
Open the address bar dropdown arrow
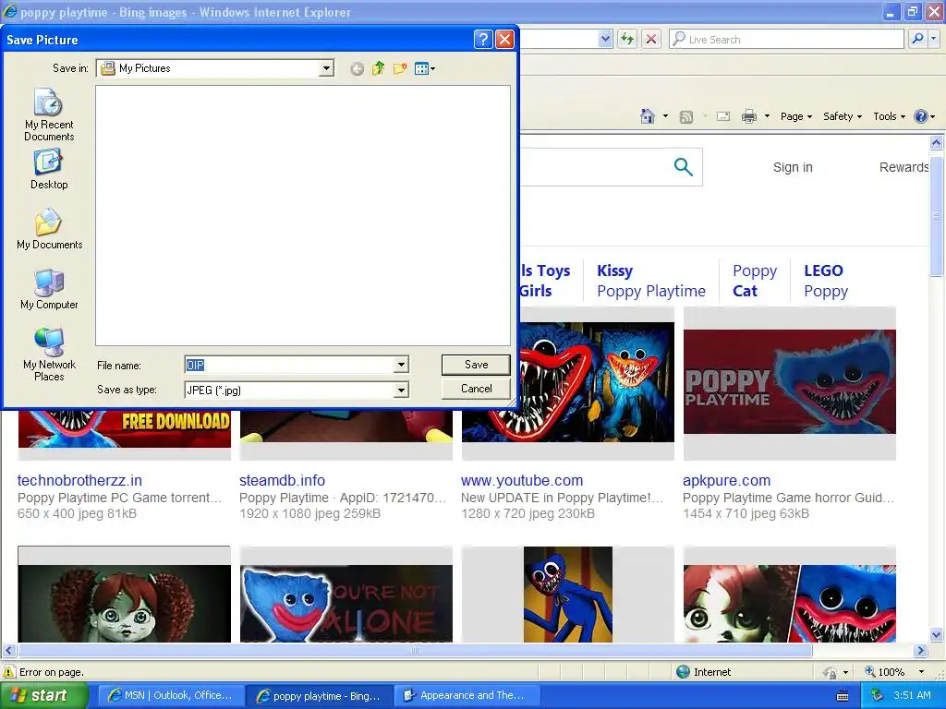click(x=606, y=39)
